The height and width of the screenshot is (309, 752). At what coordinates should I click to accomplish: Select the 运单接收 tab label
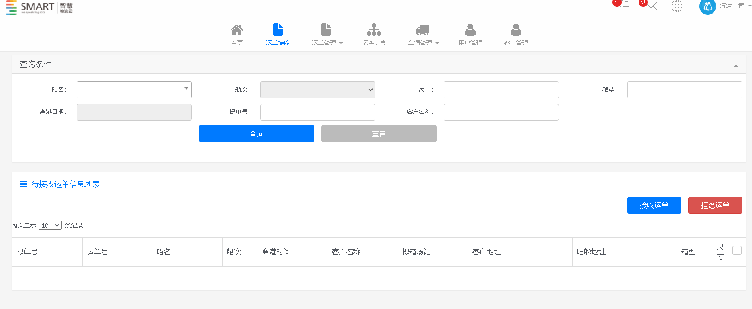click(278, 43)
